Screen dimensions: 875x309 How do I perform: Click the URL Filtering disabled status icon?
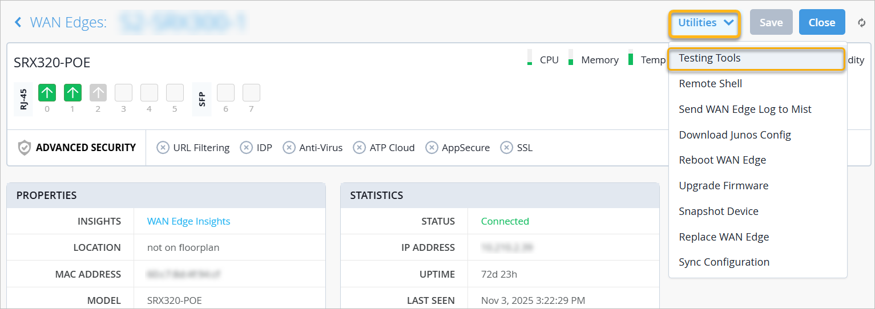[x=163, y=148]
